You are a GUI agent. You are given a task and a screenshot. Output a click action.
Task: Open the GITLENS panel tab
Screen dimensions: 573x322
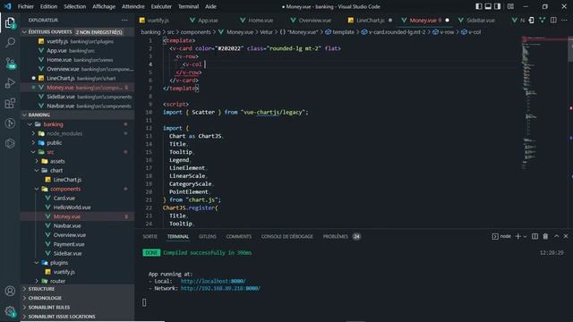click(207, 236)
